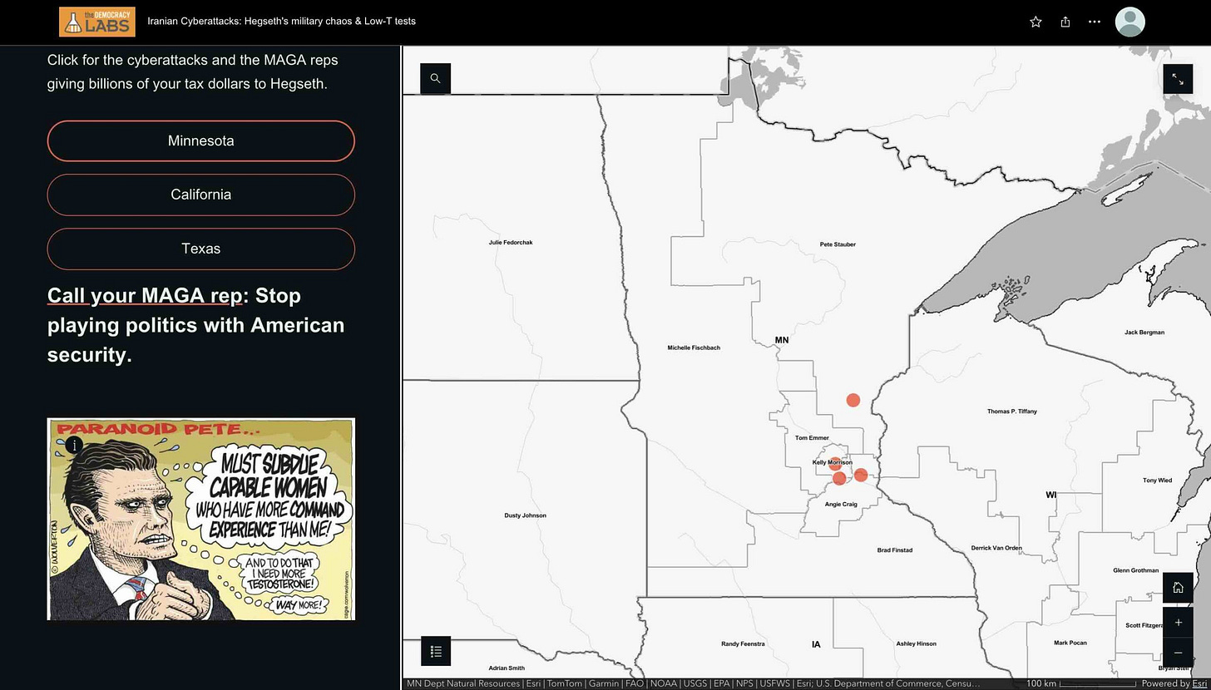Click the "WI" state abbreviation label
1211x690 pixels.
[x=1051, y=495]
